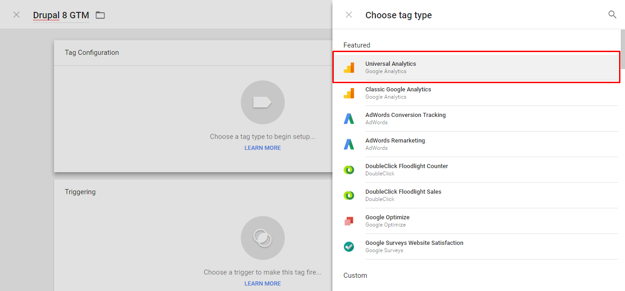Select Google Surveys Website Satisfaction tag
Screen dimensions: 625x291
(x=476, y=247)
